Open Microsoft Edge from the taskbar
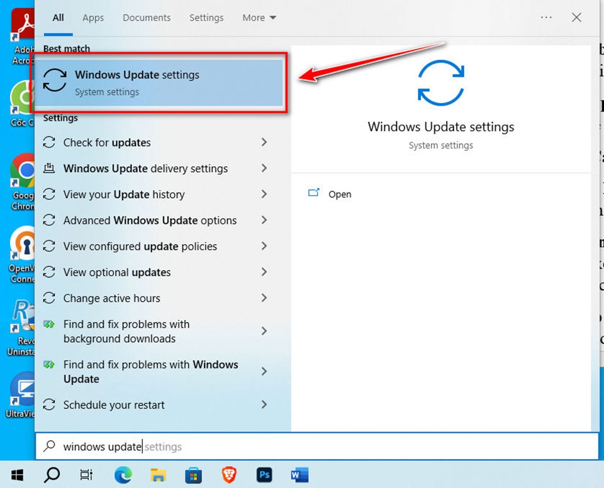The width and height of the screenshot is (604, 488). tap(123, 475)
